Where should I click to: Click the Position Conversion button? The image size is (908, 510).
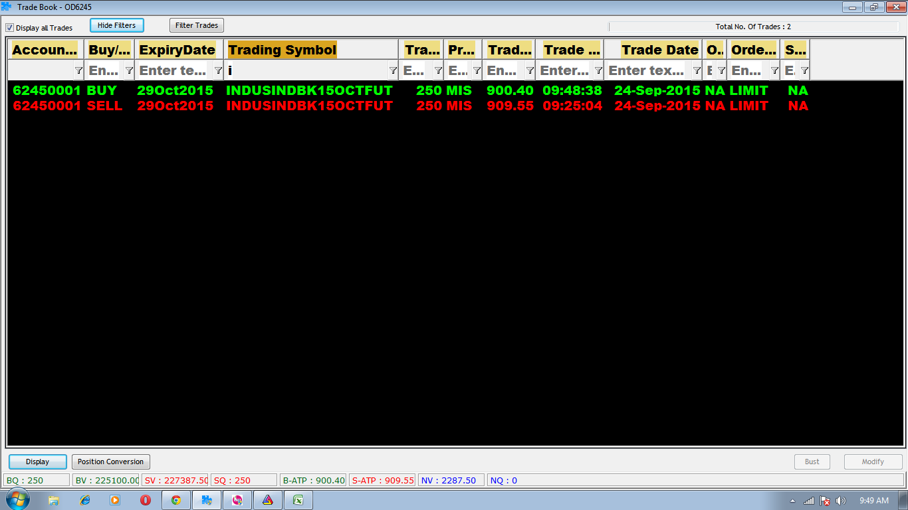[x=110, y=462]
